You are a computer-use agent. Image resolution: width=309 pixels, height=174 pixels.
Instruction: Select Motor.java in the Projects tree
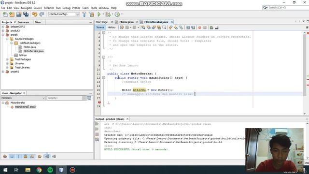(29, 47)
